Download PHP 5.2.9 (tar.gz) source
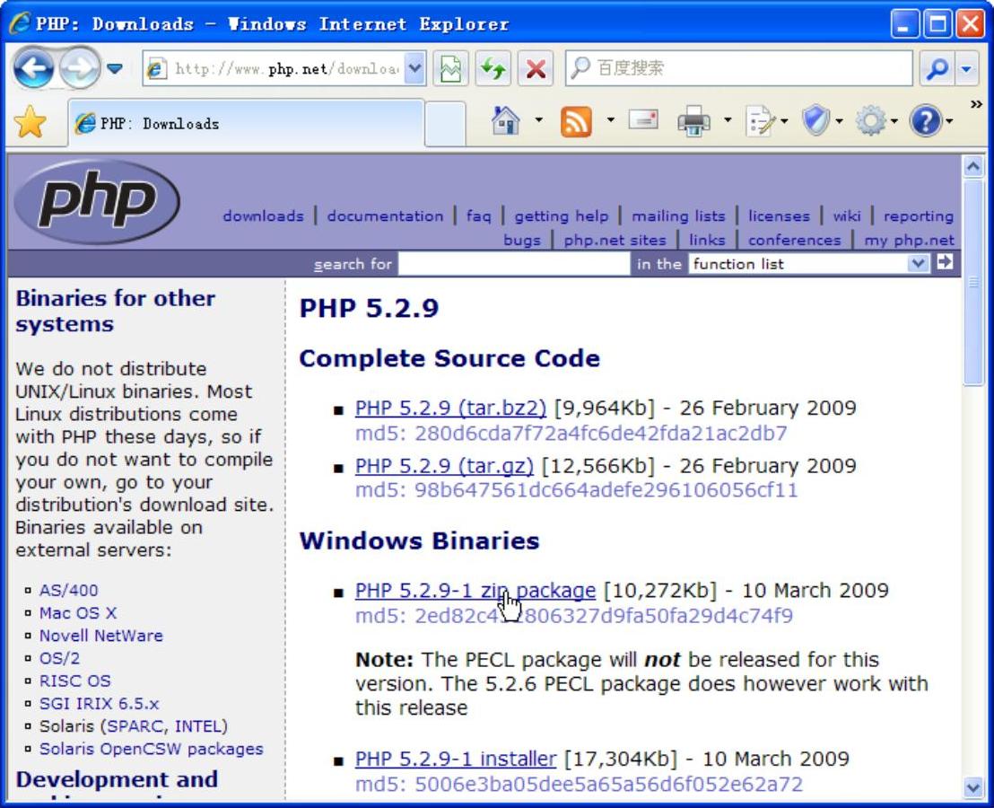This screenshot has width=994, height=808. [444, 466]
